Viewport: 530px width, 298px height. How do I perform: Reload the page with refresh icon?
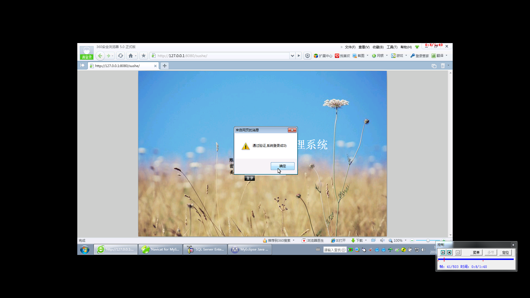(120, 56)
